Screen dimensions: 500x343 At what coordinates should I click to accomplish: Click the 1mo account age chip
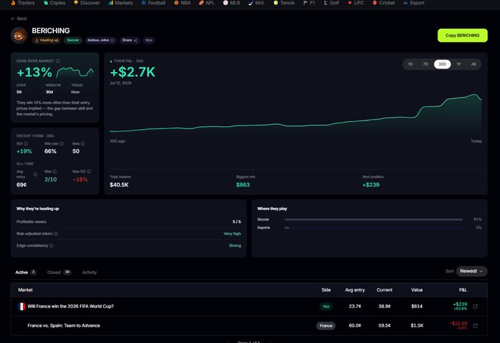(149, 40)
